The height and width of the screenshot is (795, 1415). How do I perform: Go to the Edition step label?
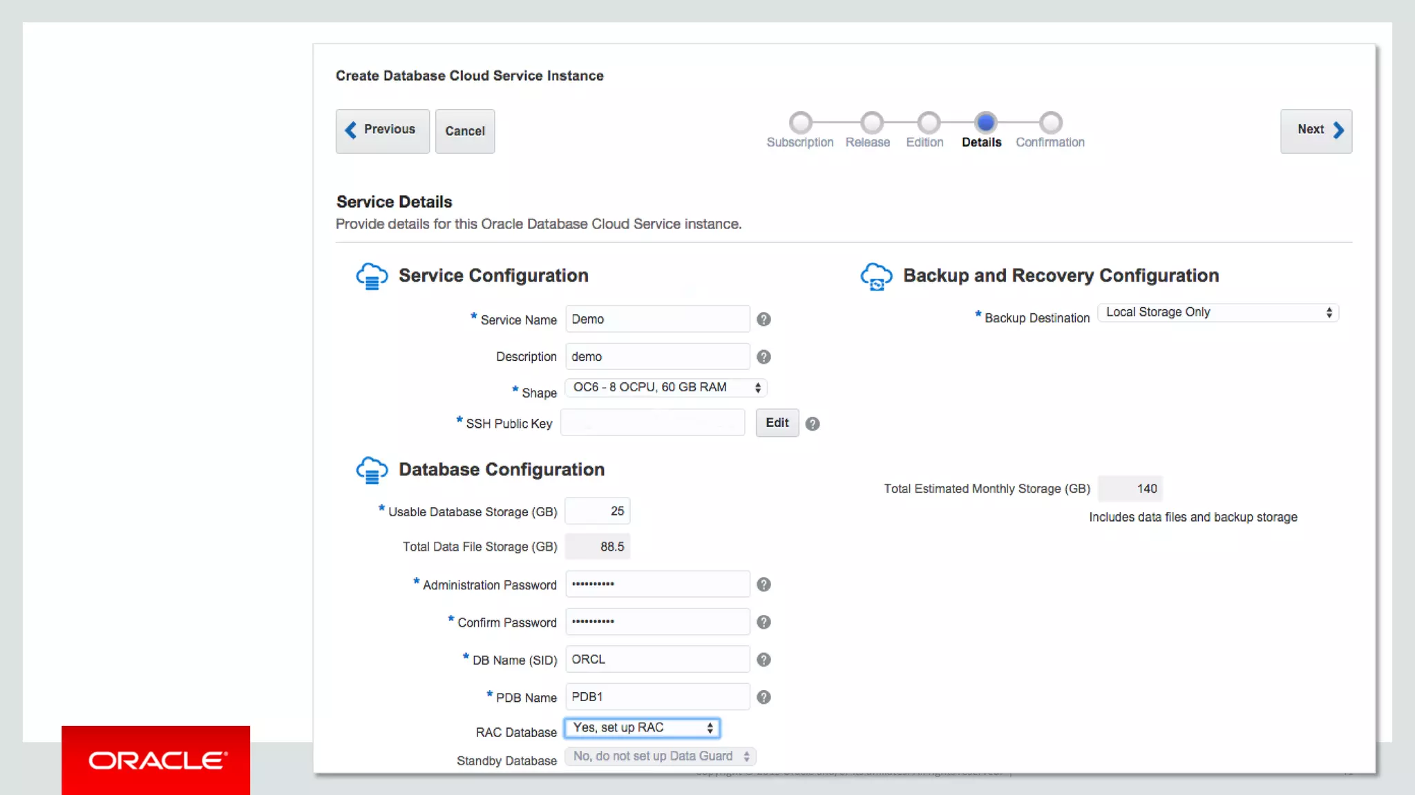point(924,142)
